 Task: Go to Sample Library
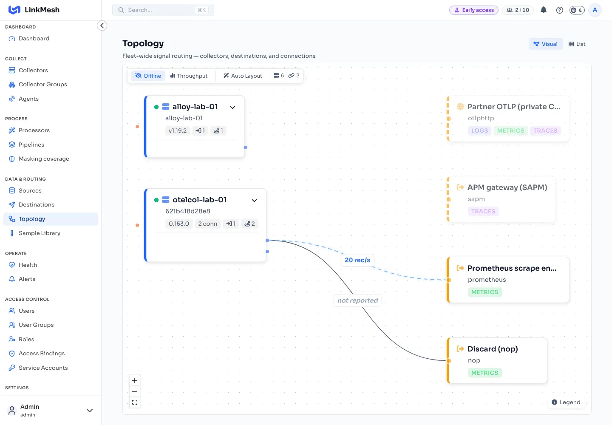click(x=51, y=233)
